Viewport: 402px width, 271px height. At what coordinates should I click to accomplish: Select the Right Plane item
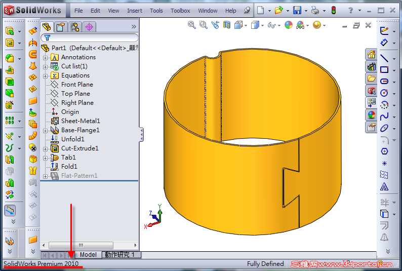pyautogui.click(x=77, y=102)
